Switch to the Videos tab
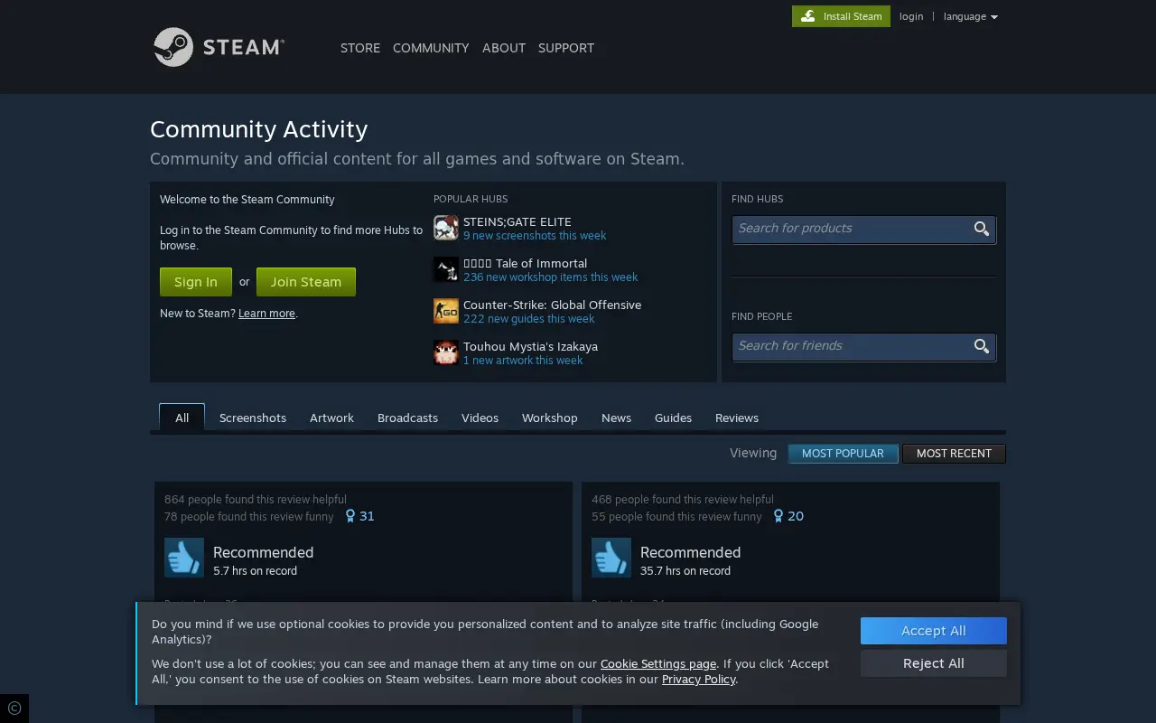1156x723 pixels. tap(480, 418)
